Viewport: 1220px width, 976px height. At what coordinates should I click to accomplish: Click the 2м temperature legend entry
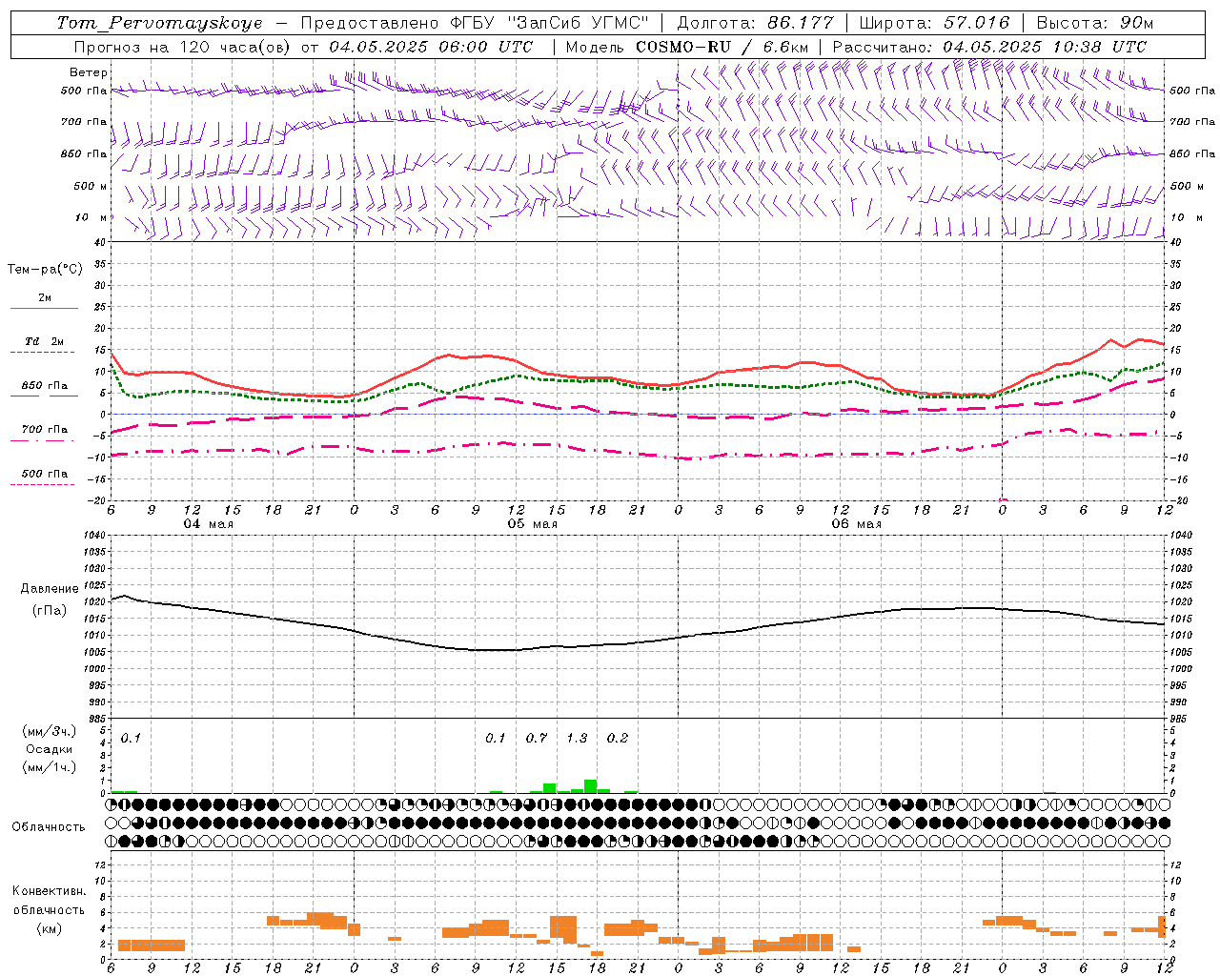coord(45,298)
